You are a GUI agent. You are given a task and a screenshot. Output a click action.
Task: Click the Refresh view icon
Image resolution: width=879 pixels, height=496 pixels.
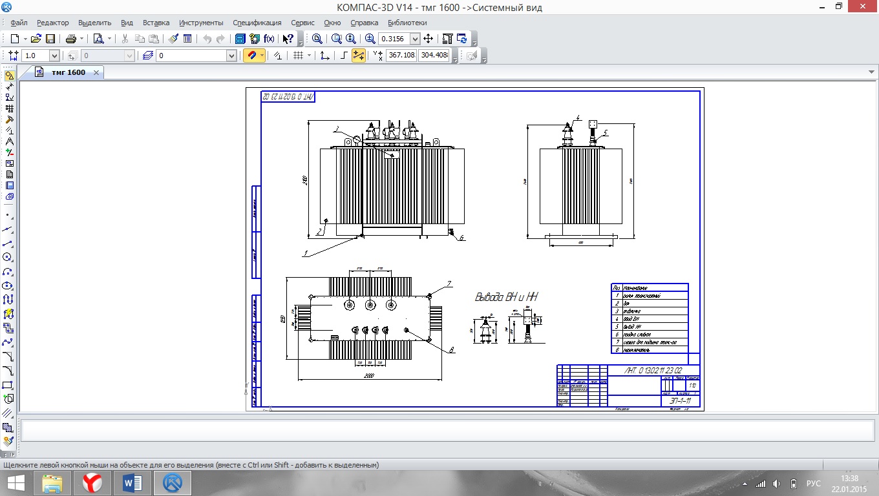click(461, 39)
